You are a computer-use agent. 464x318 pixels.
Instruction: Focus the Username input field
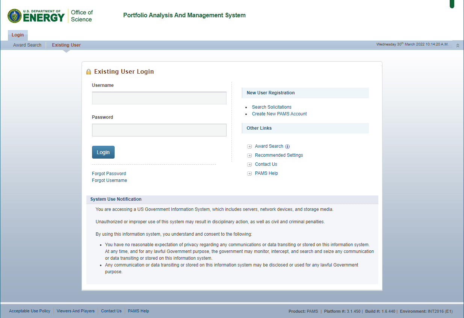click(159, 98)
